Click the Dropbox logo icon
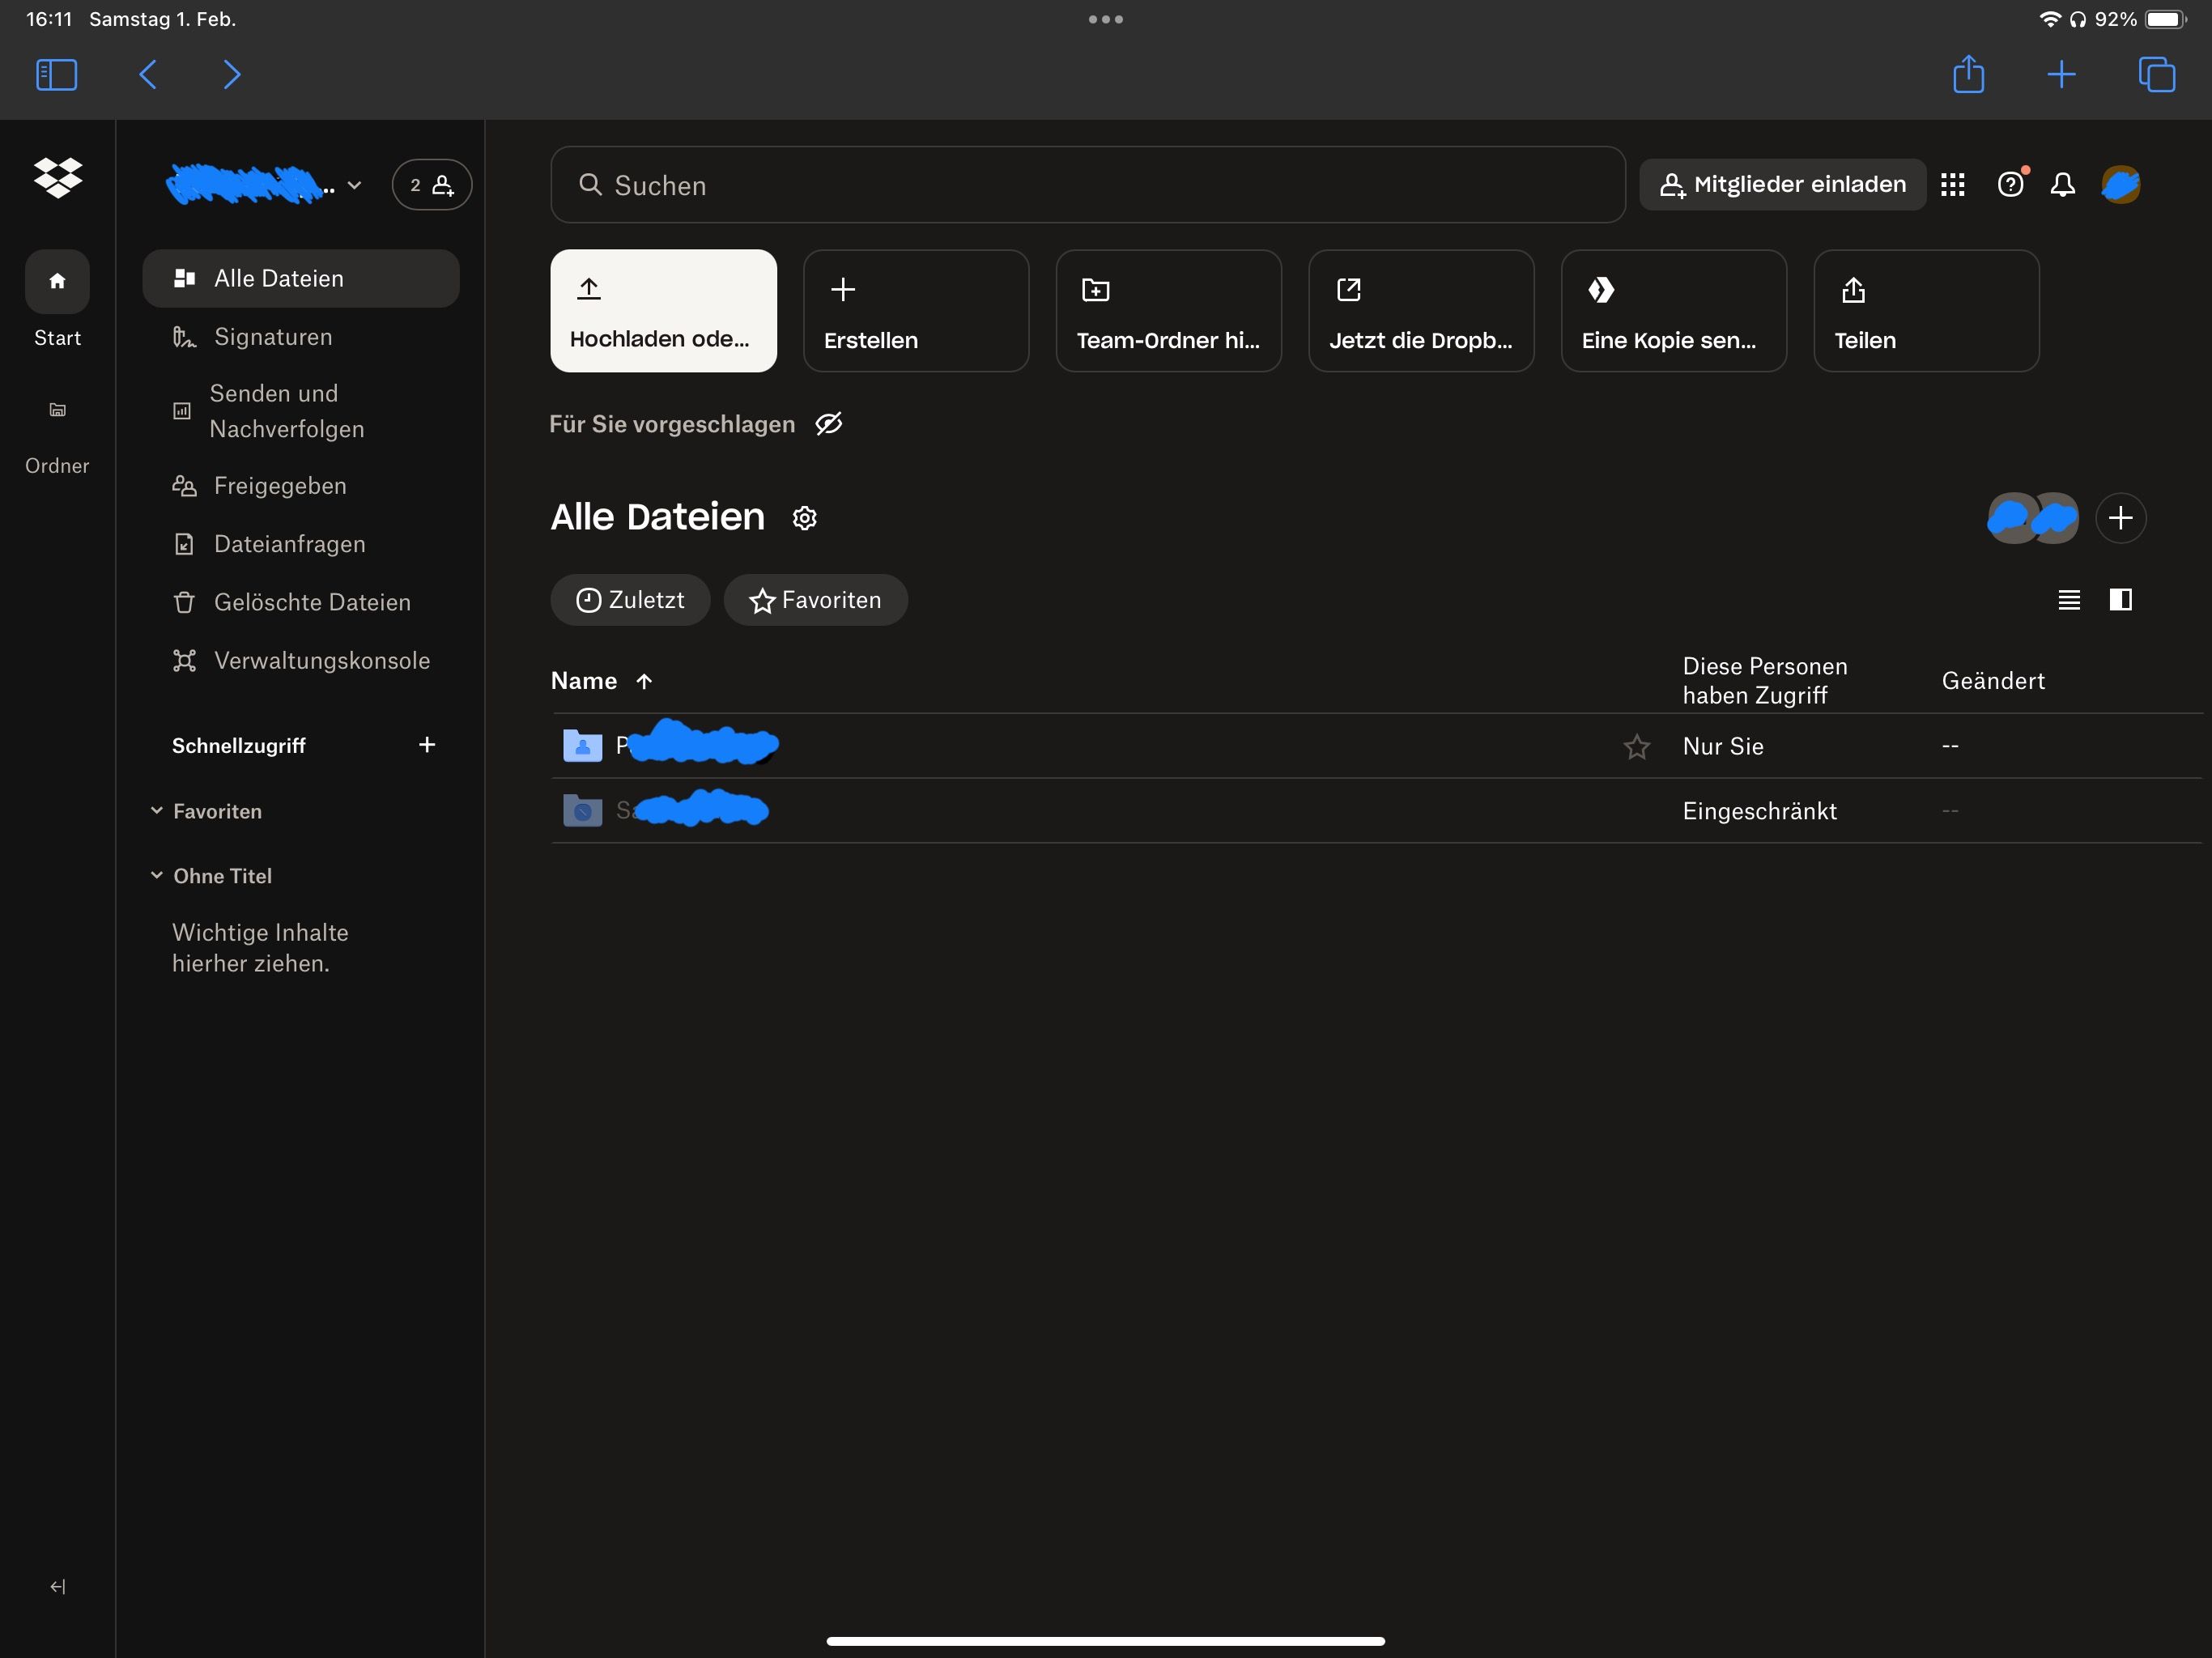The image size is (2212, 1658). point(57,177)
